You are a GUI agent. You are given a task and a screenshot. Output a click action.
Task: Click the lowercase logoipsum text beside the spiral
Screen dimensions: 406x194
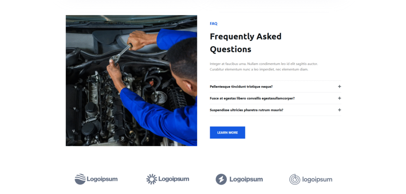click(x=317, y=179)
